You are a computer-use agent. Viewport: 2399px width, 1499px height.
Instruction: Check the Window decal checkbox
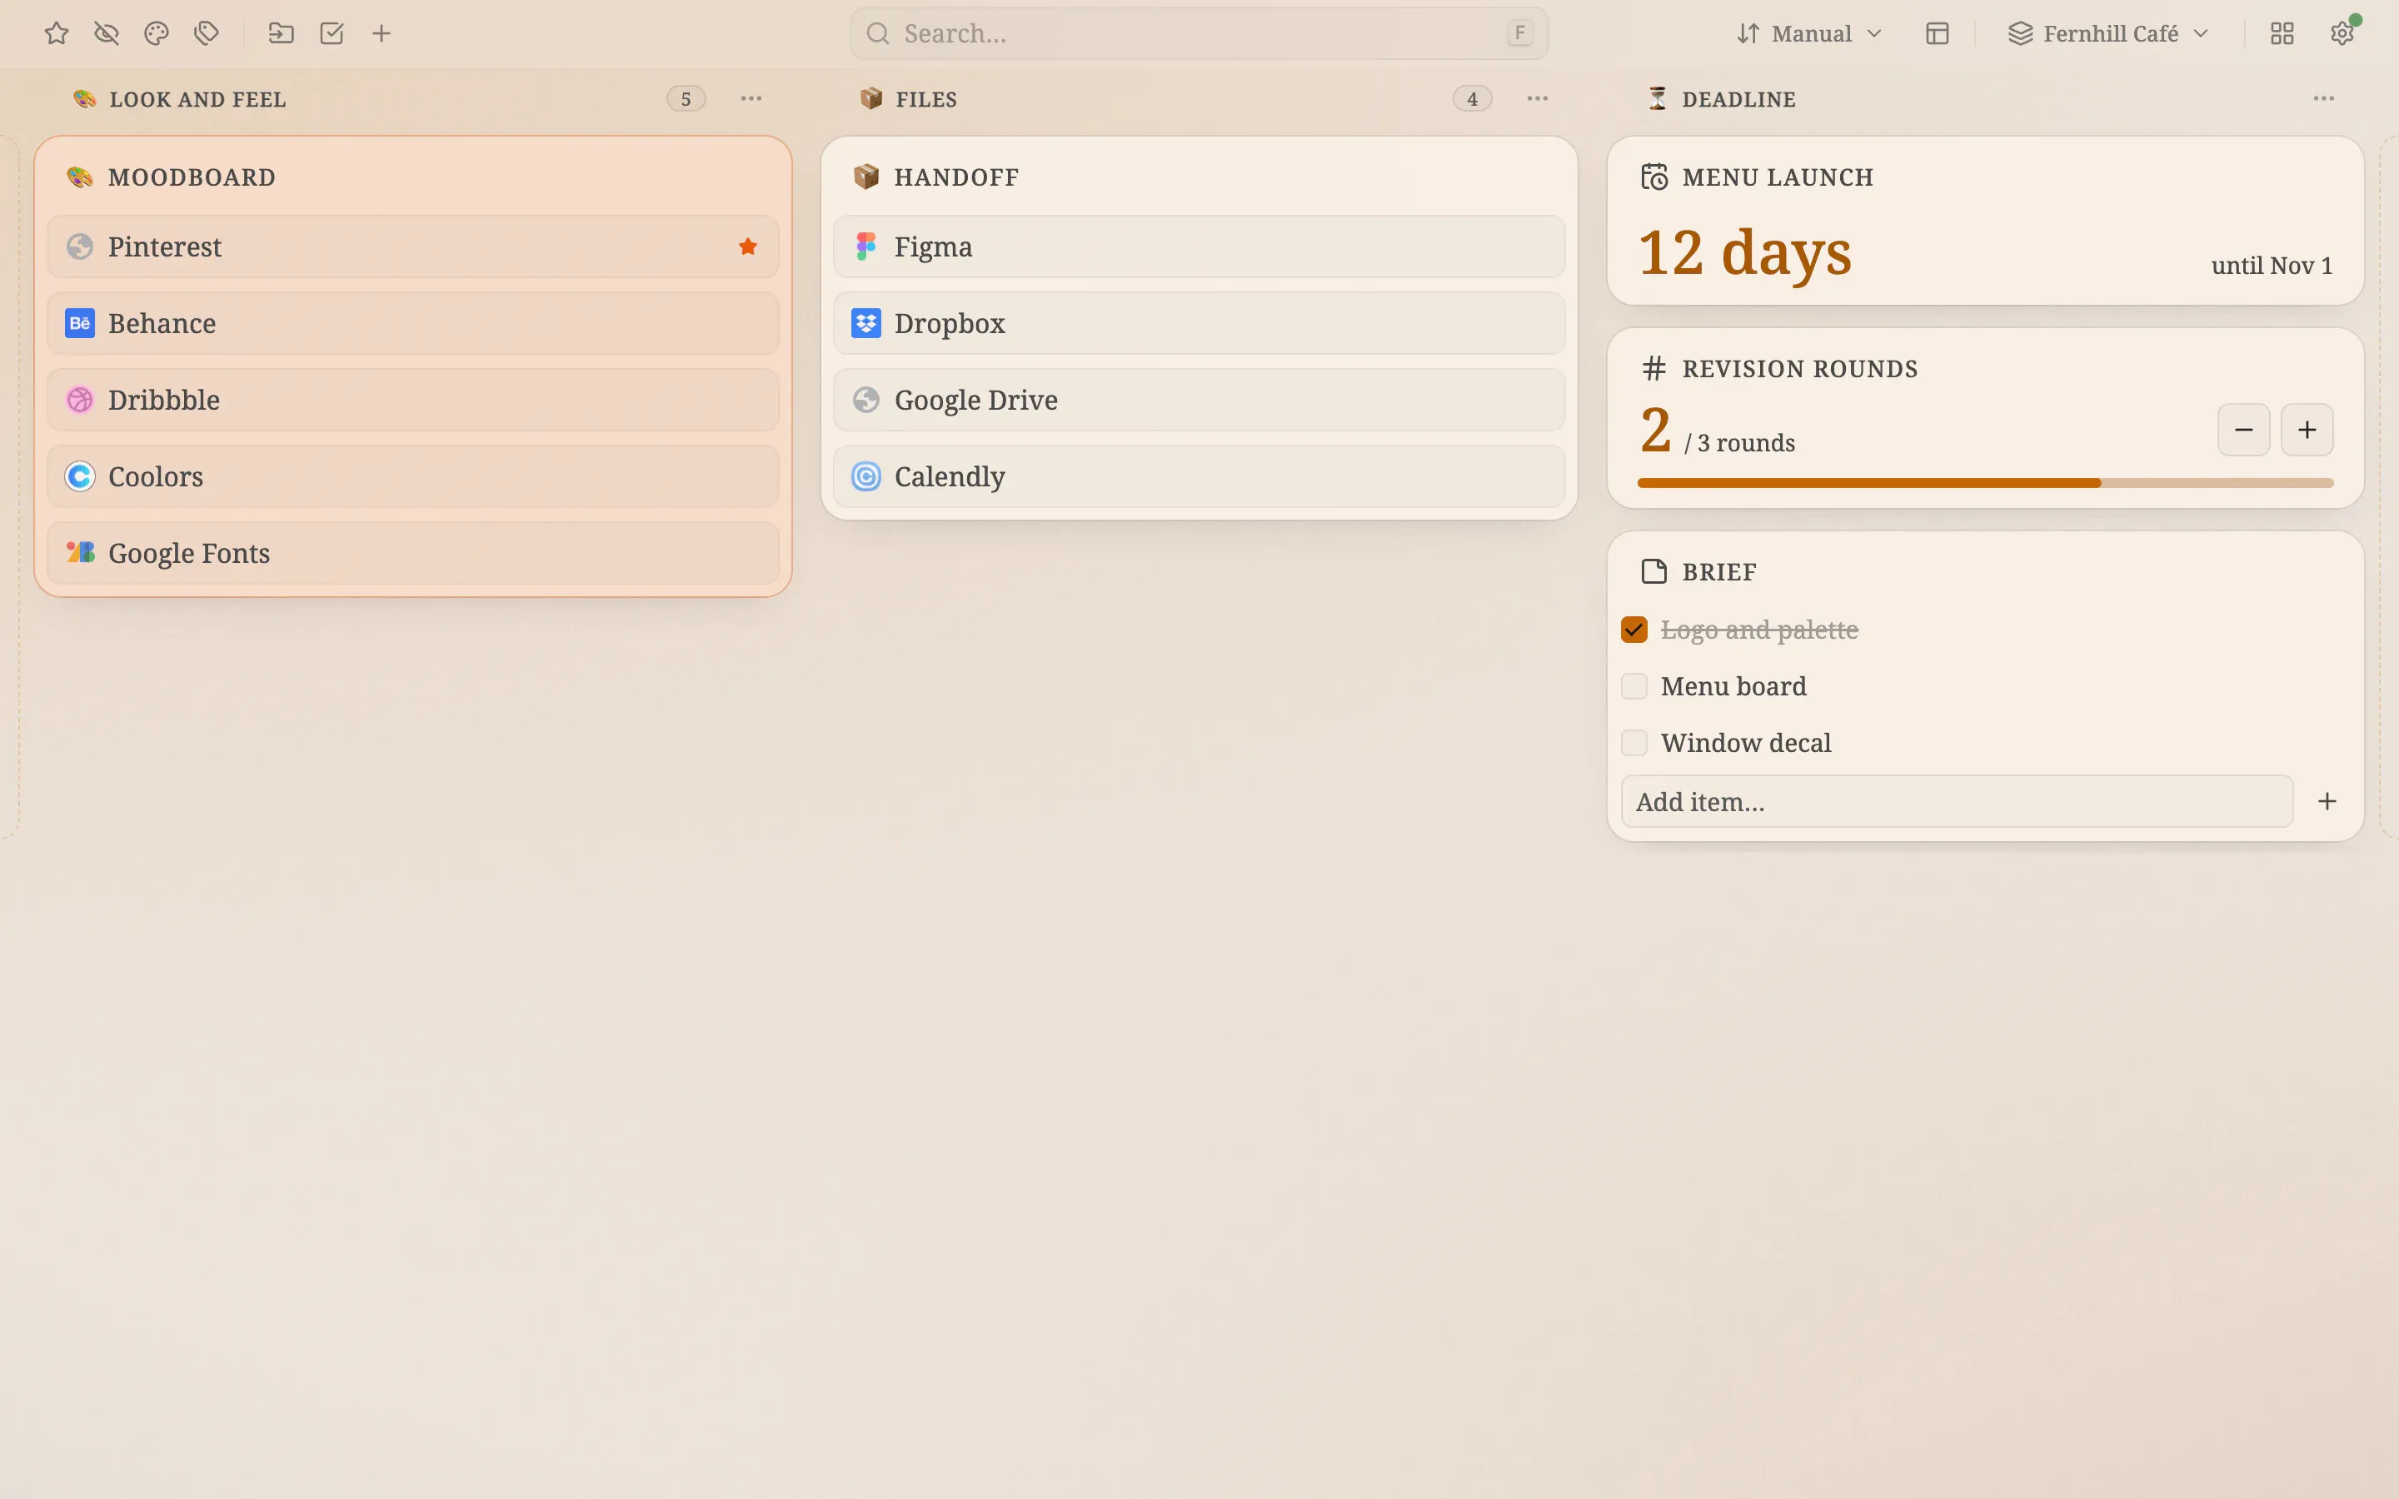coord(1633,743)
